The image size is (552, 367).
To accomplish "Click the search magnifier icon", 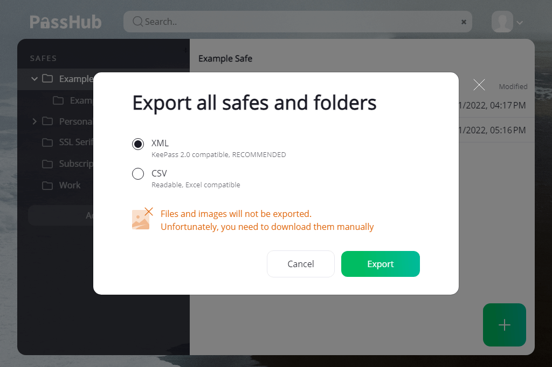I will point(137,22).
